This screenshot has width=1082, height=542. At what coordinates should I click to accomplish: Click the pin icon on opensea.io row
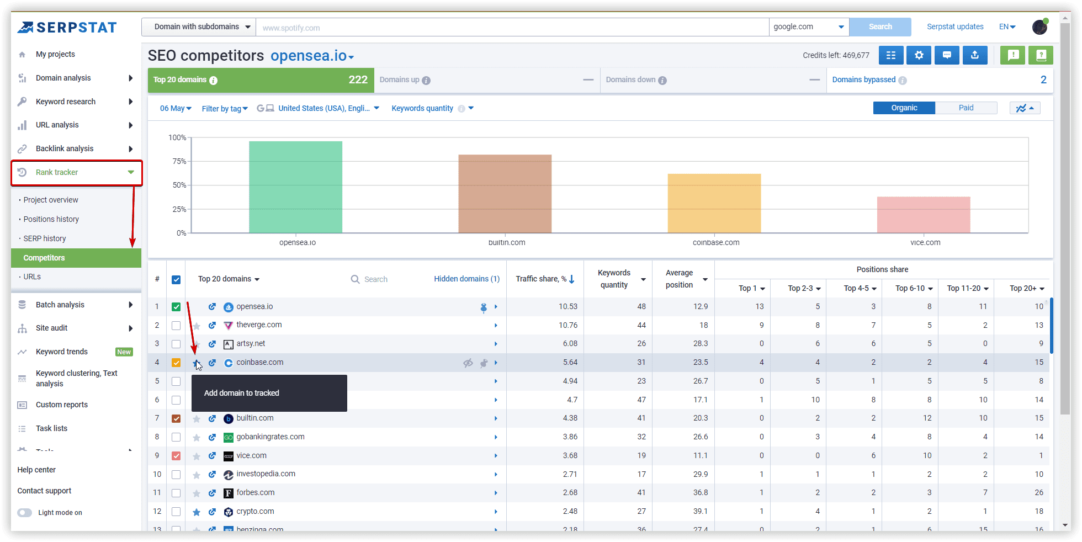pyautogui.click(x=484, y=307)
